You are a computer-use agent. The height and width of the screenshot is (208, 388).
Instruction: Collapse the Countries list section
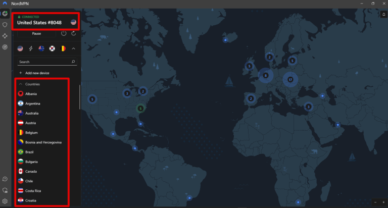tap(21, 84)
